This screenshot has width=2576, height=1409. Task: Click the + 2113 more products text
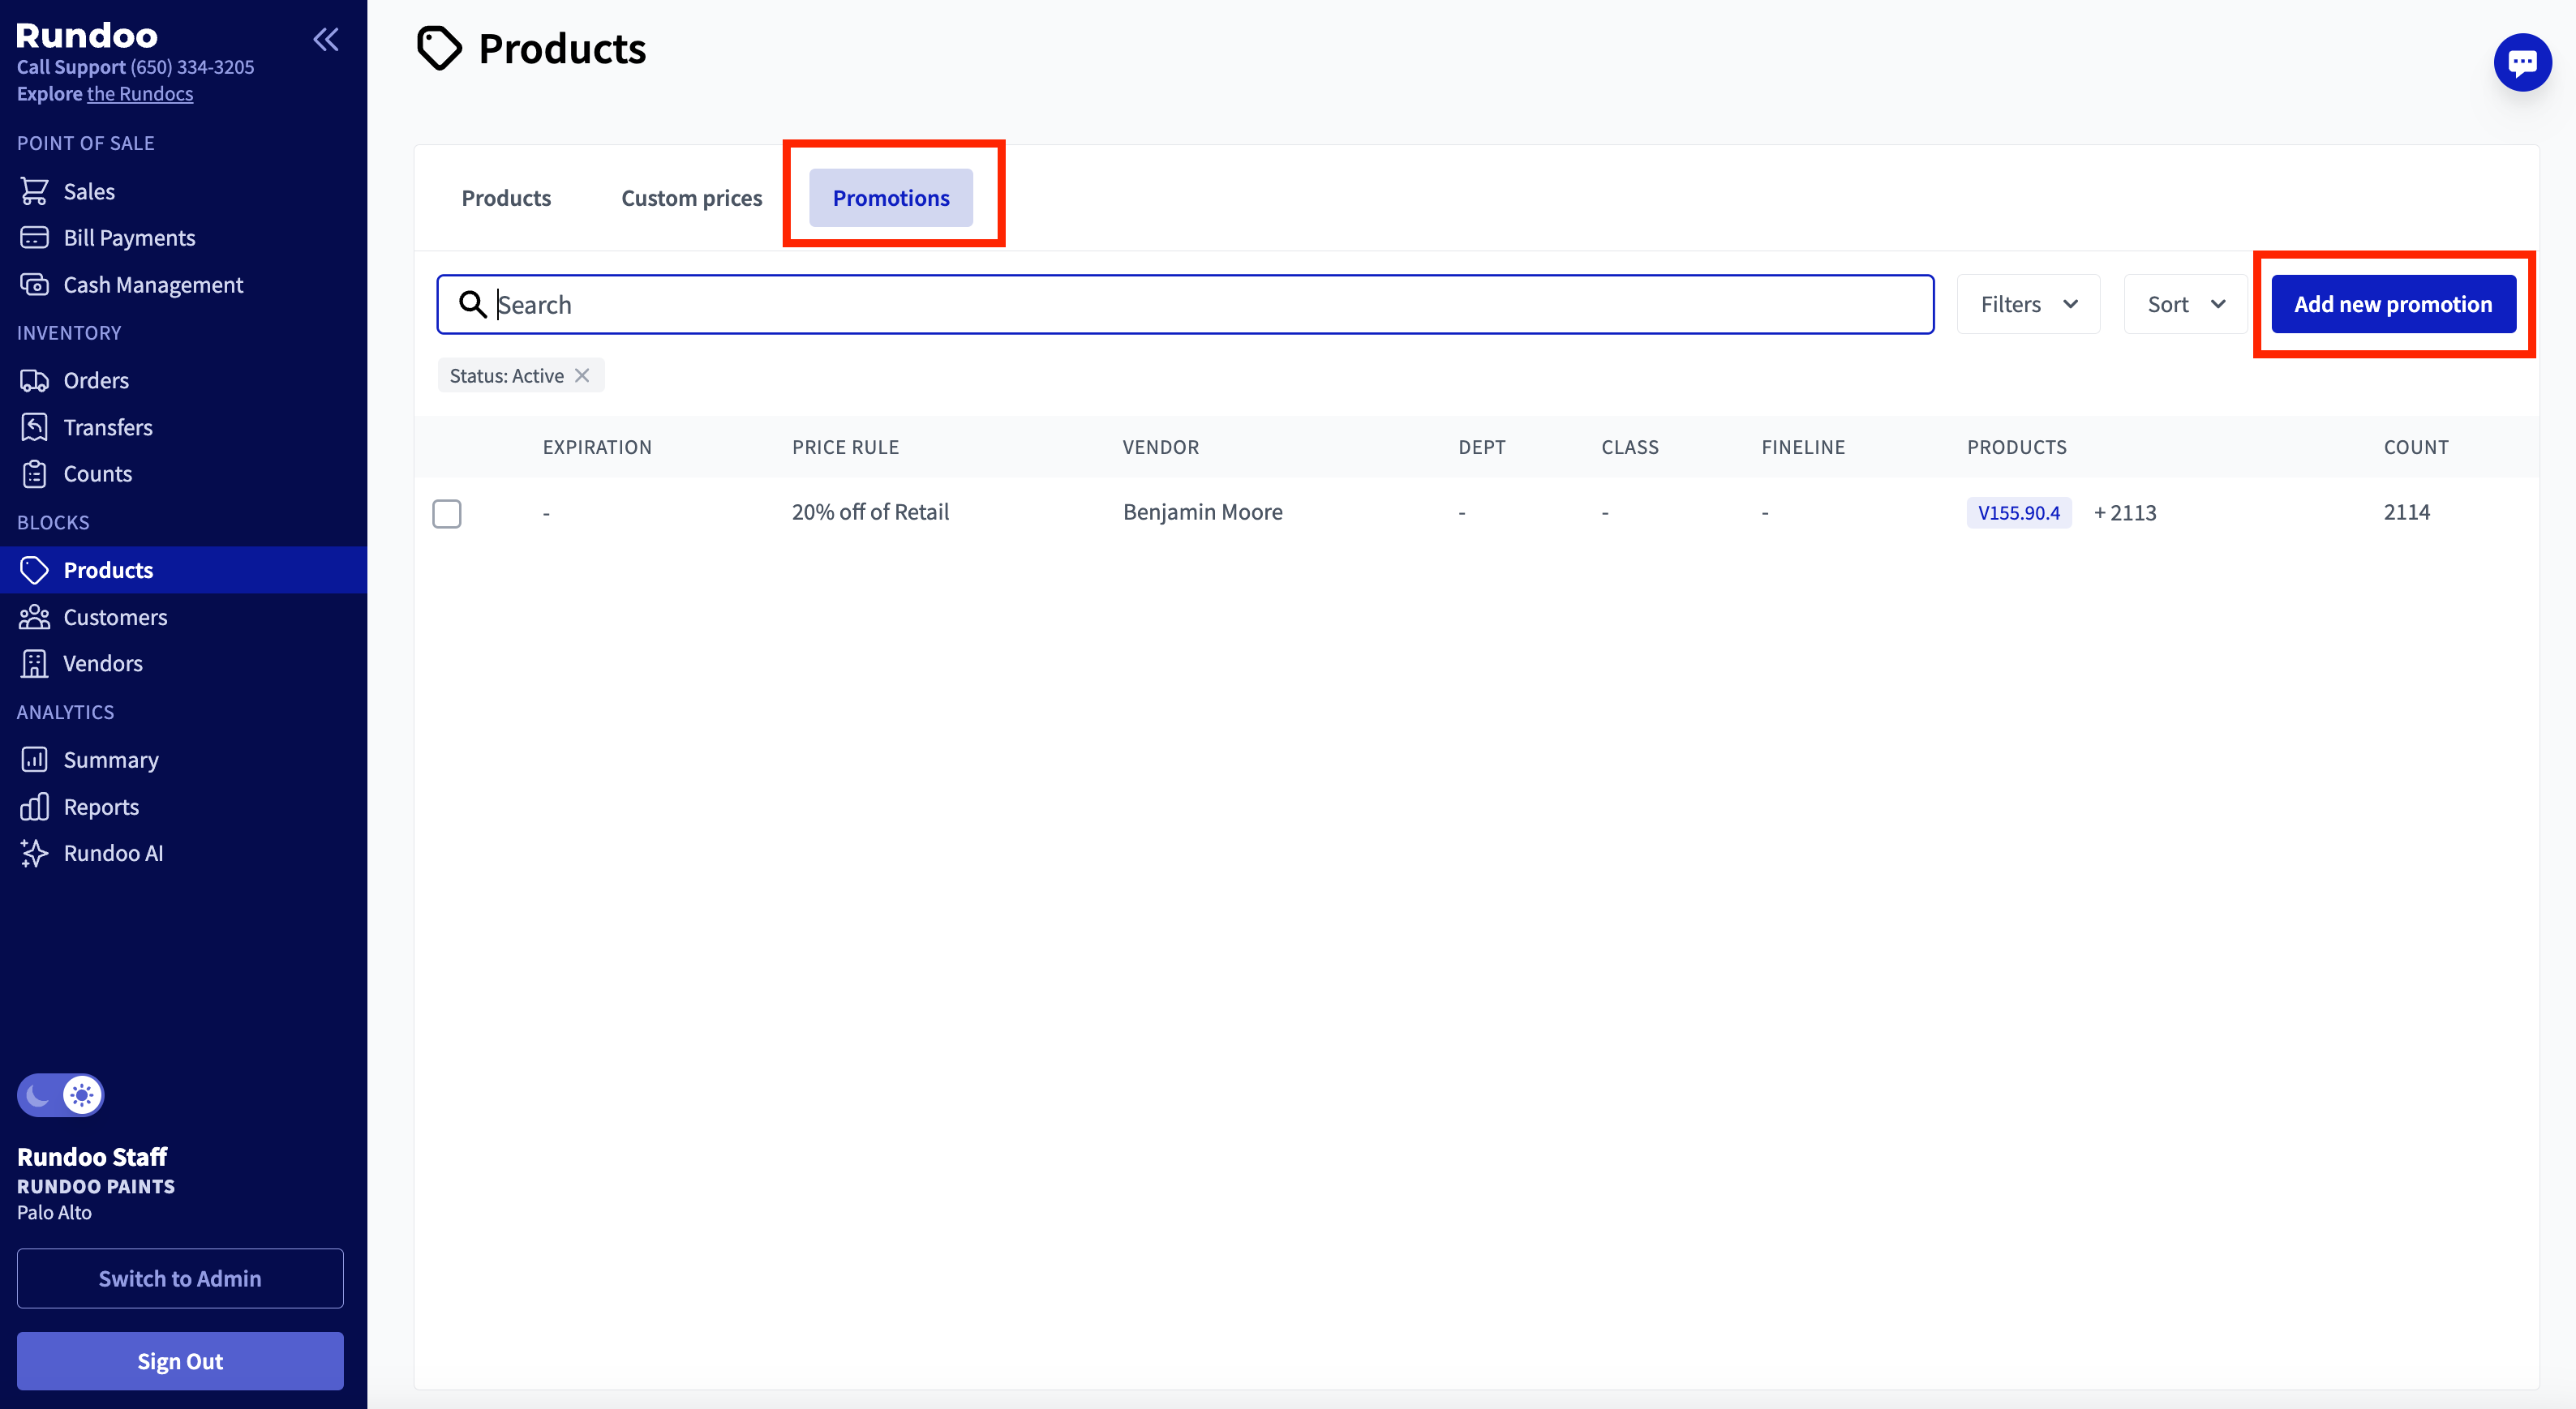pos(2125,512)
